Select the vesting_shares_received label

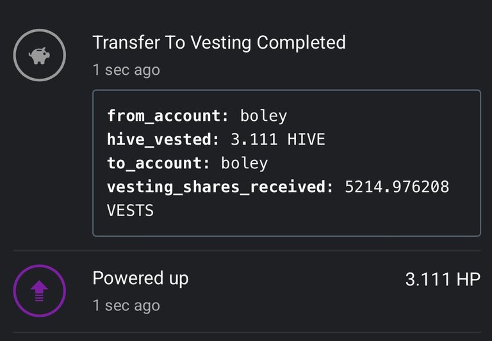pos(220,187)
